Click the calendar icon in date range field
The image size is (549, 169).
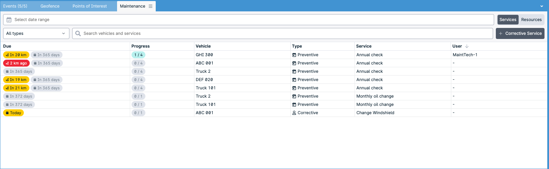point(9,20)
